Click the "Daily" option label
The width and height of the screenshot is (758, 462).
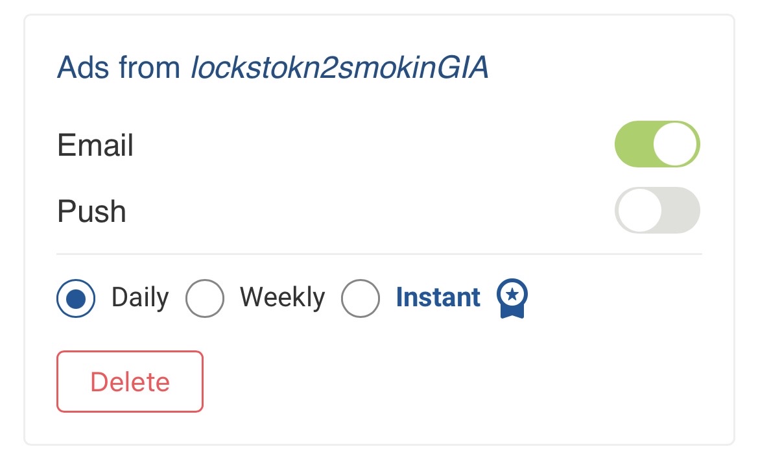point(140,298)
